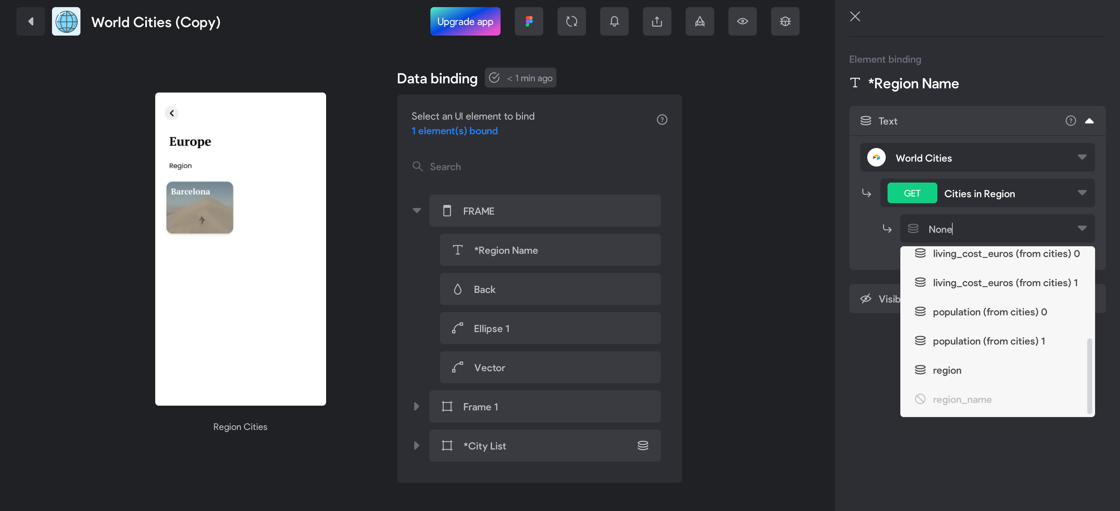Select the FRAME tree row
Viewport: 1120px width, 511px height.
point(545,211)
